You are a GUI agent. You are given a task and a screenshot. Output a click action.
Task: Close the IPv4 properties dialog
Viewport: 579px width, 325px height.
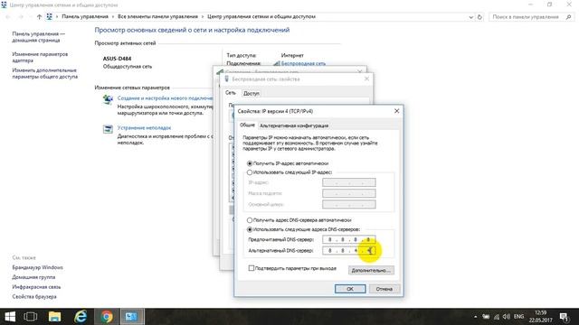coord(396,111)
